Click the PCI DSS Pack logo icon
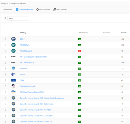Image resolution: width=130 pixels, height=124 pixels. (13, 45)
